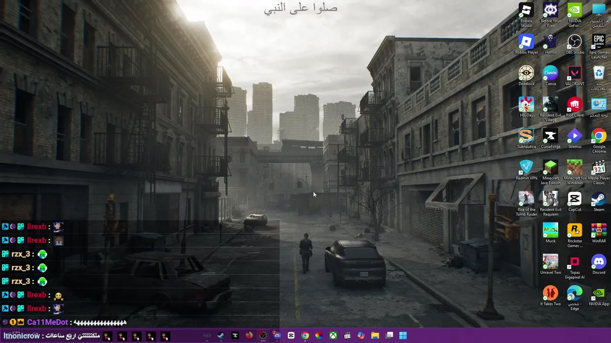Select the Subnautica desktop icon

click(526, 139)
